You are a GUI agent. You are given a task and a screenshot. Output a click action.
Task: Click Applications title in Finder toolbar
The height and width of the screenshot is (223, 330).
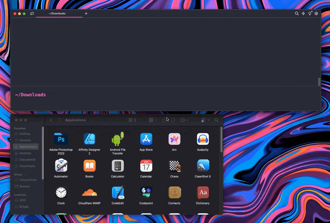point(75,120)
